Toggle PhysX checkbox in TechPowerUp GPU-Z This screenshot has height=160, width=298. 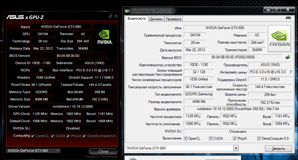[235, 139]
